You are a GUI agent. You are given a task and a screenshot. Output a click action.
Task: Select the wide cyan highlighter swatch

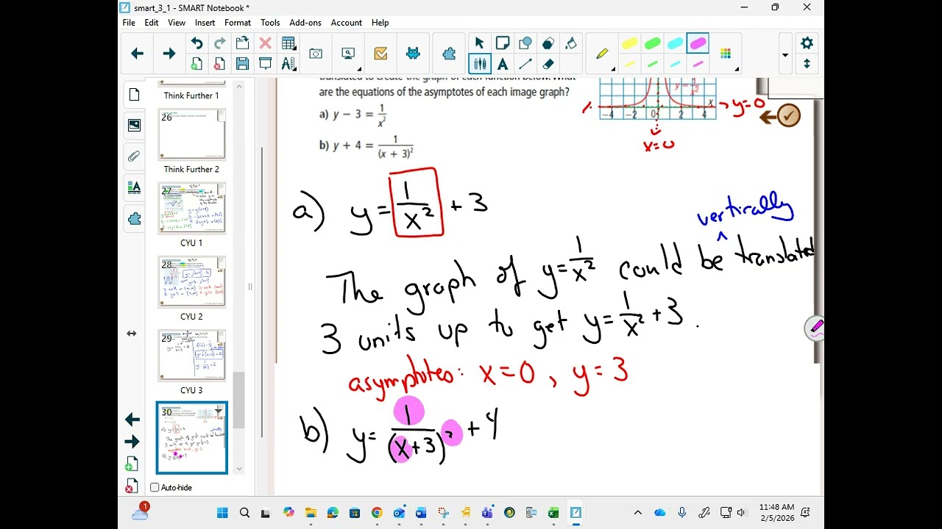tap(676, 44)
